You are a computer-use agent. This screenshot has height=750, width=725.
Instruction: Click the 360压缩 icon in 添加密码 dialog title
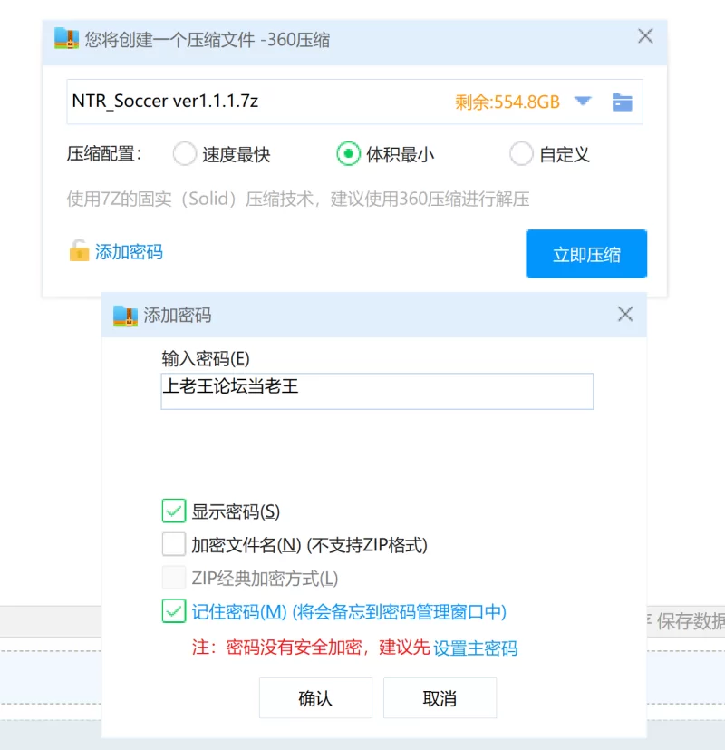click(125, 316)
